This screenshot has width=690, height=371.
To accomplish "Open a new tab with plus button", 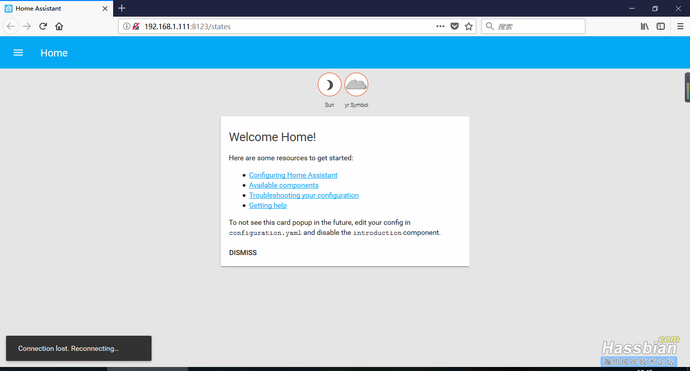I will point(122,8).
